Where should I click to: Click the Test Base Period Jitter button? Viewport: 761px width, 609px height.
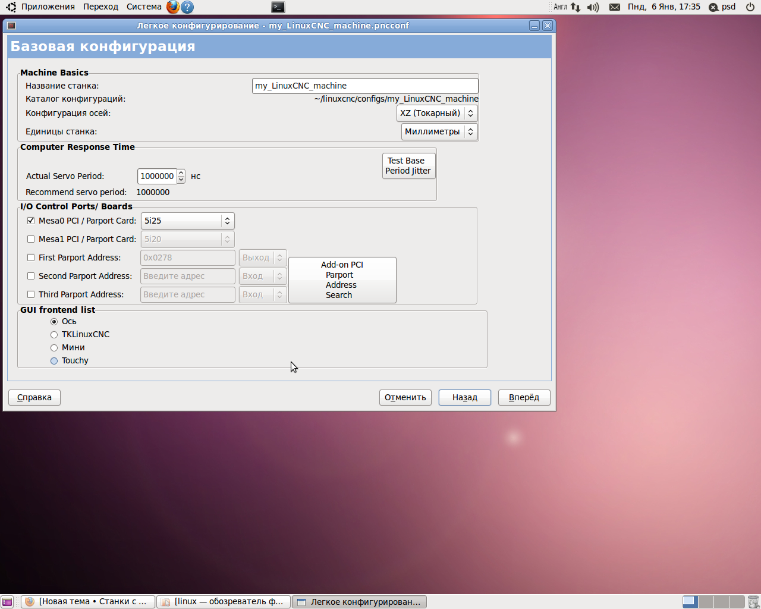[408, 166]
